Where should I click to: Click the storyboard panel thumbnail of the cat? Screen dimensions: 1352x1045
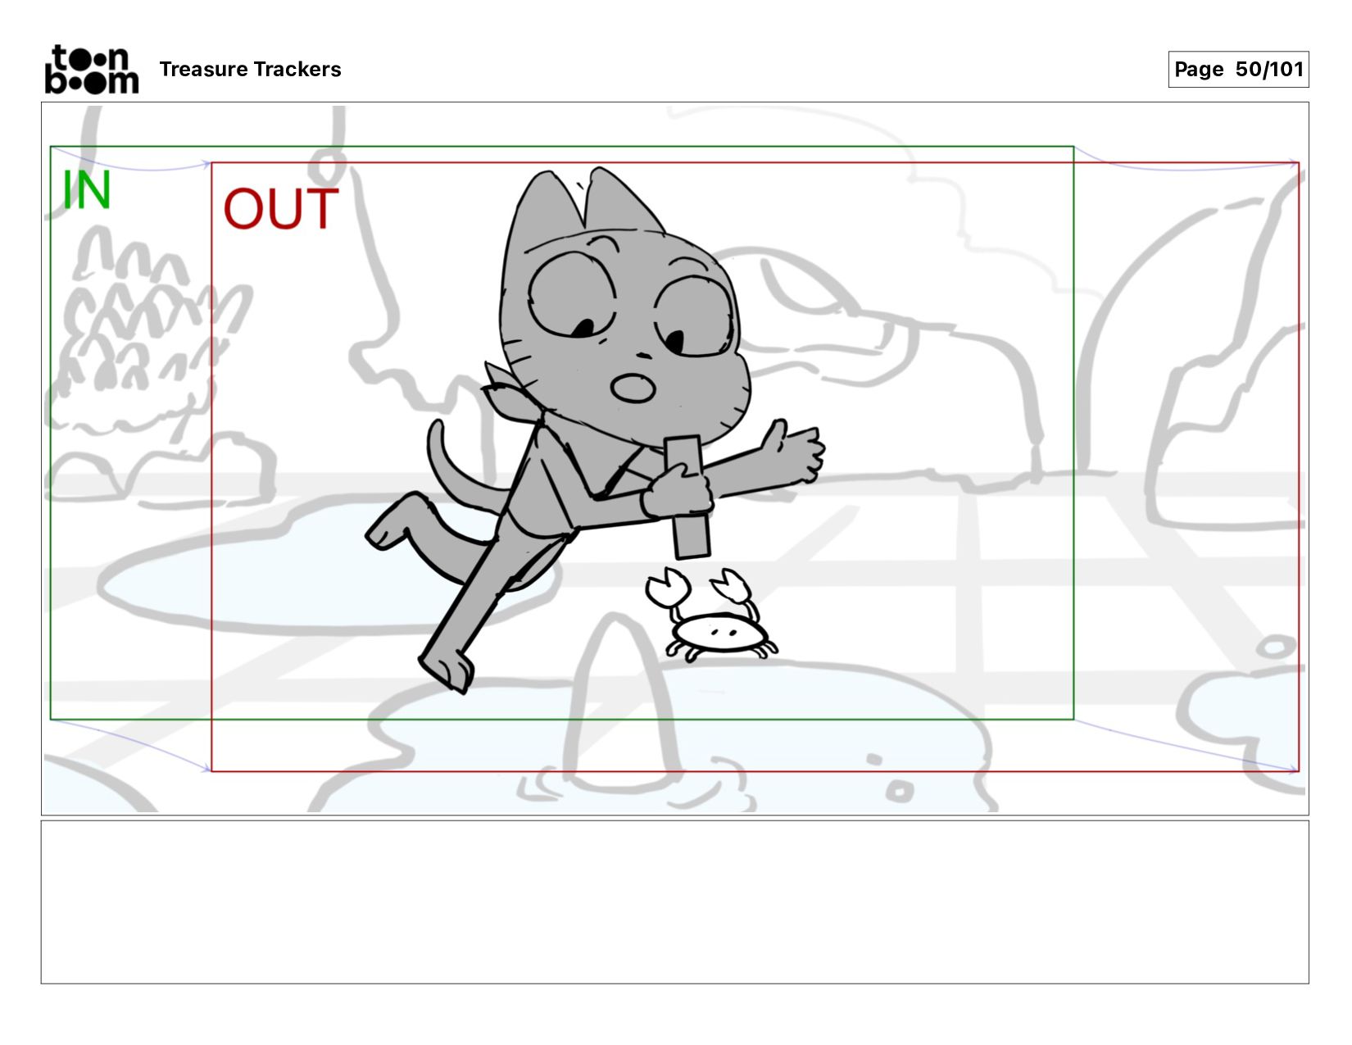675,458
